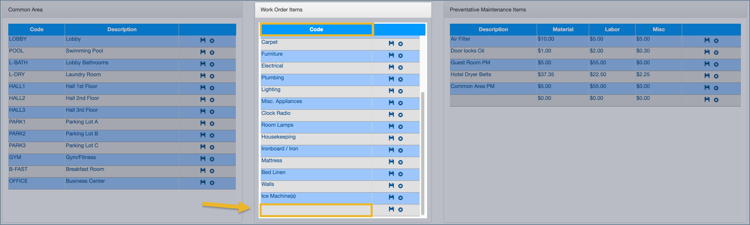The width and height of the screenshot is (750, 225).
Task: Save the LOBBY common area row
Action: 203,40
